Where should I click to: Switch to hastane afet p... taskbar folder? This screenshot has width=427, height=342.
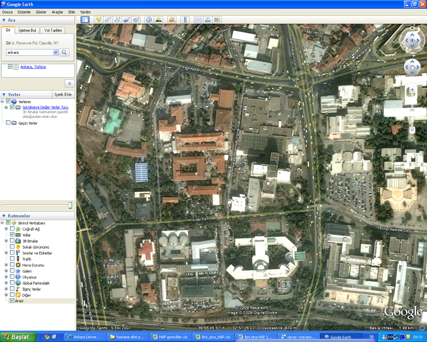pyautogui.click(x=128, y=337)
